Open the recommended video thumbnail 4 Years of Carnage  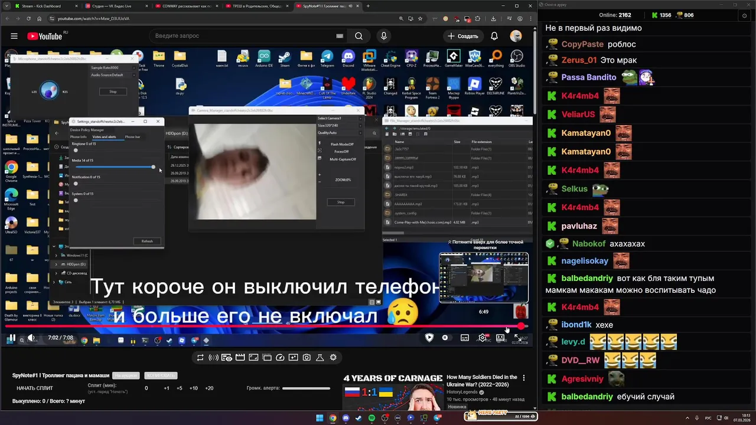[x=392, y=392]
